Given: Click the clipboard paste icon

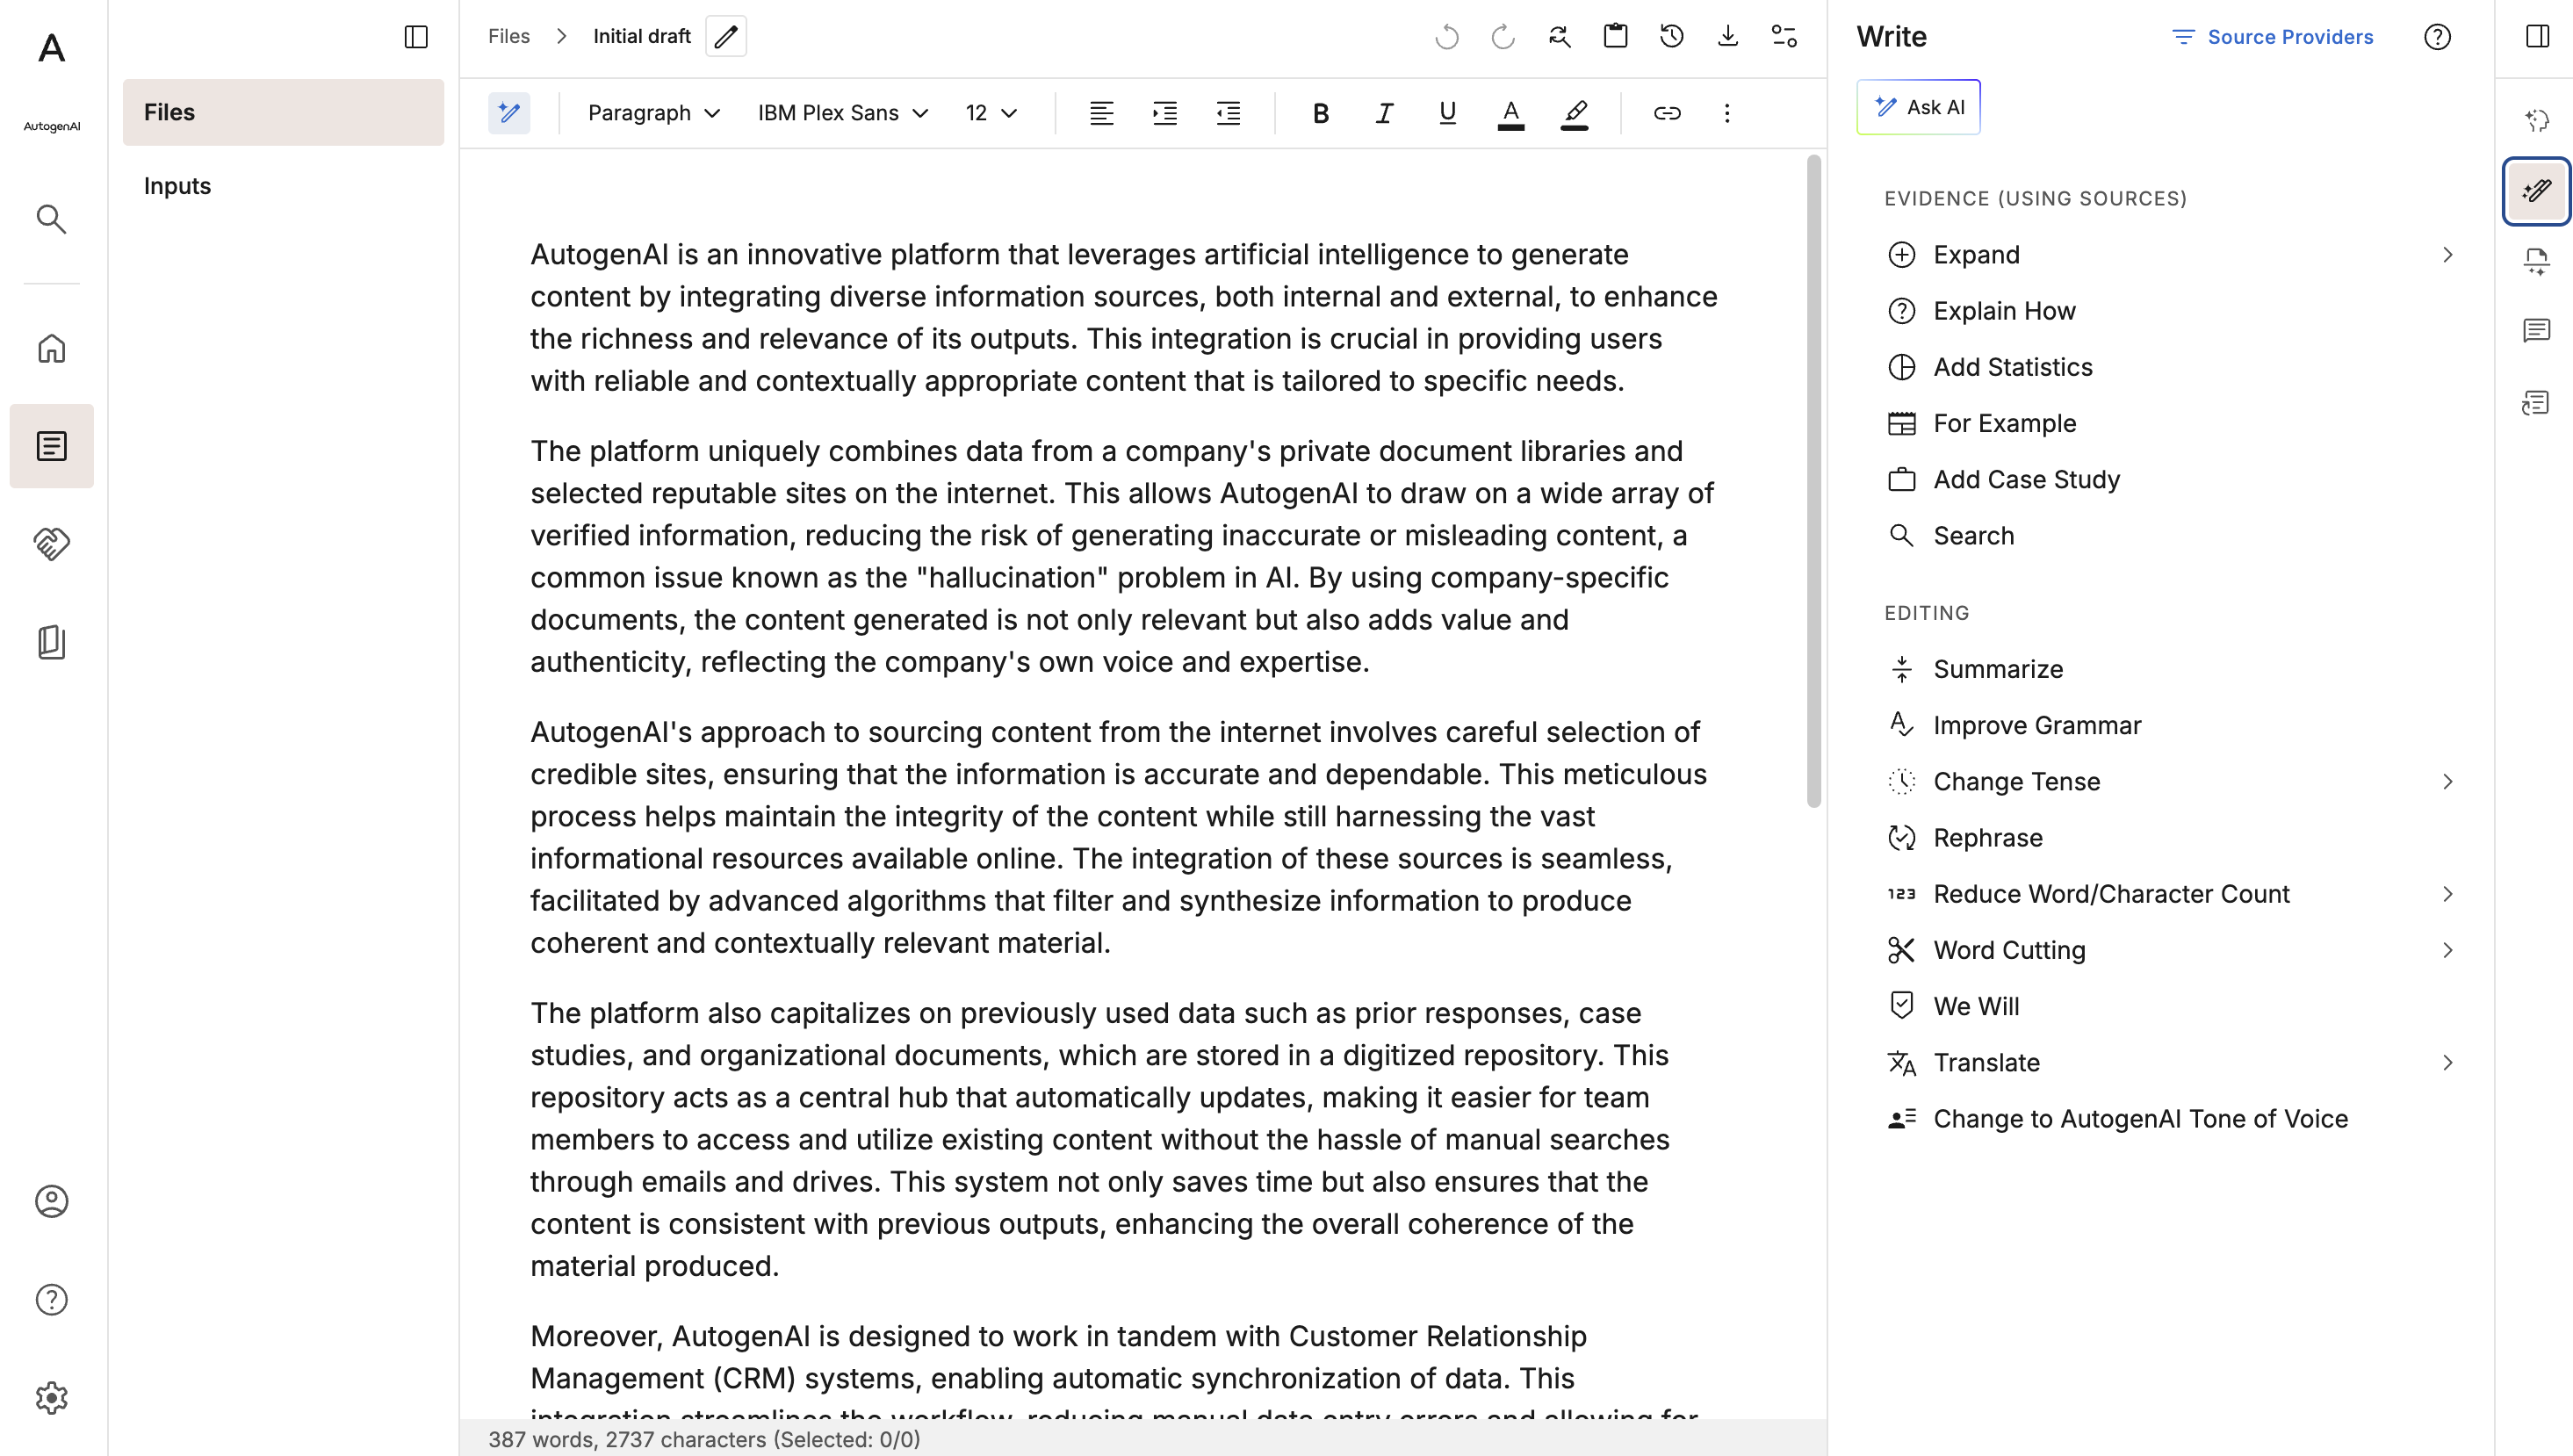Looking at the screenshot, I should [x=1615, y=37].
